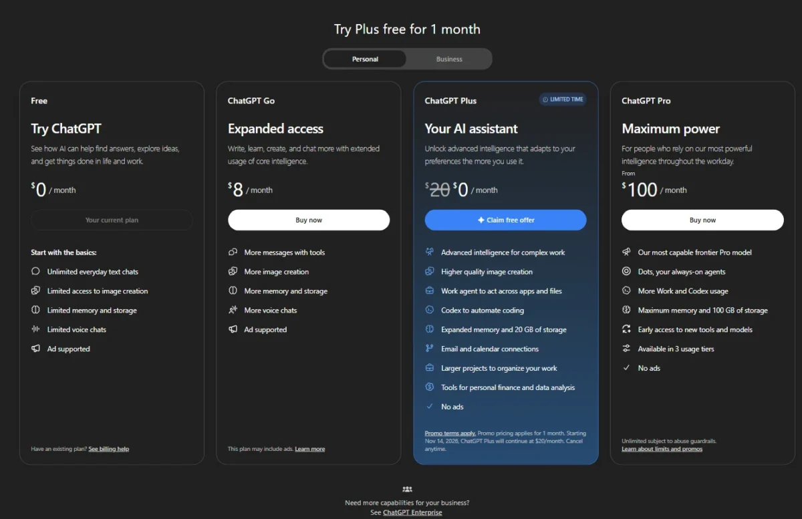
Task: Click the Try Plus free for 1 month heading
Action: point(407,29)
